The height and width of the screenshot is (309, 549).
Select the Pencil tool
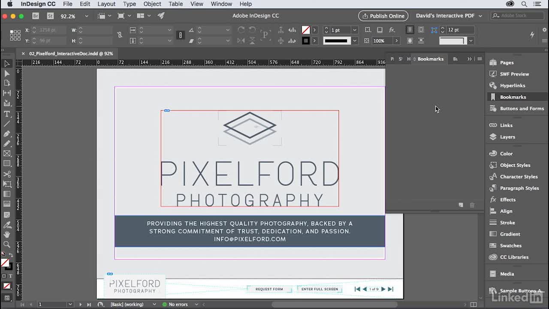(7, 143)
